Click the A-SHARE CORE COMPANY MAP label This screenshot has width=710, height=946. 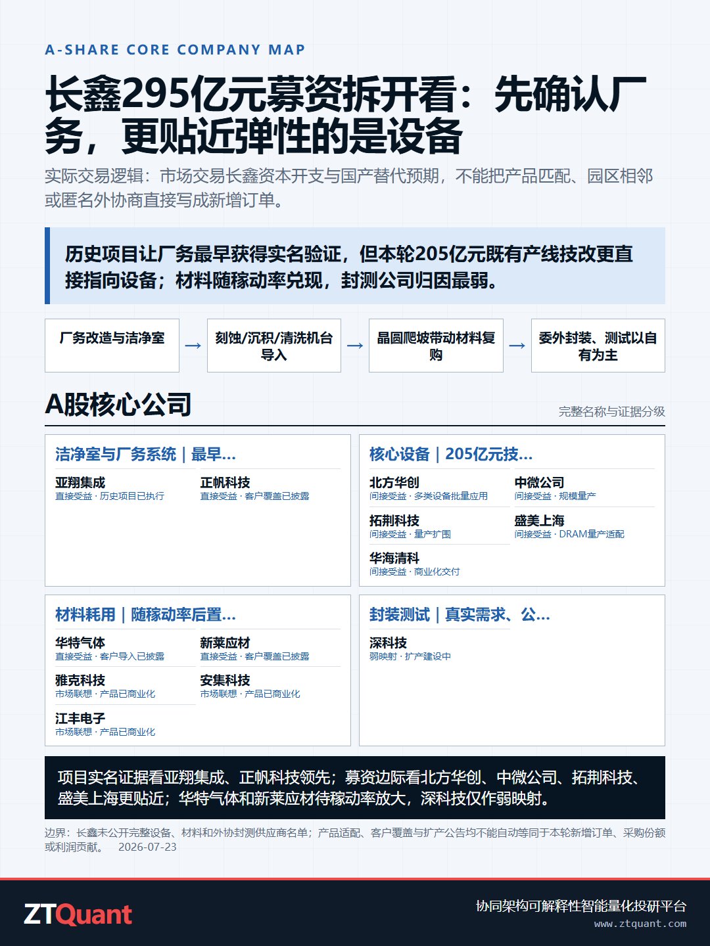coord(175,50)
